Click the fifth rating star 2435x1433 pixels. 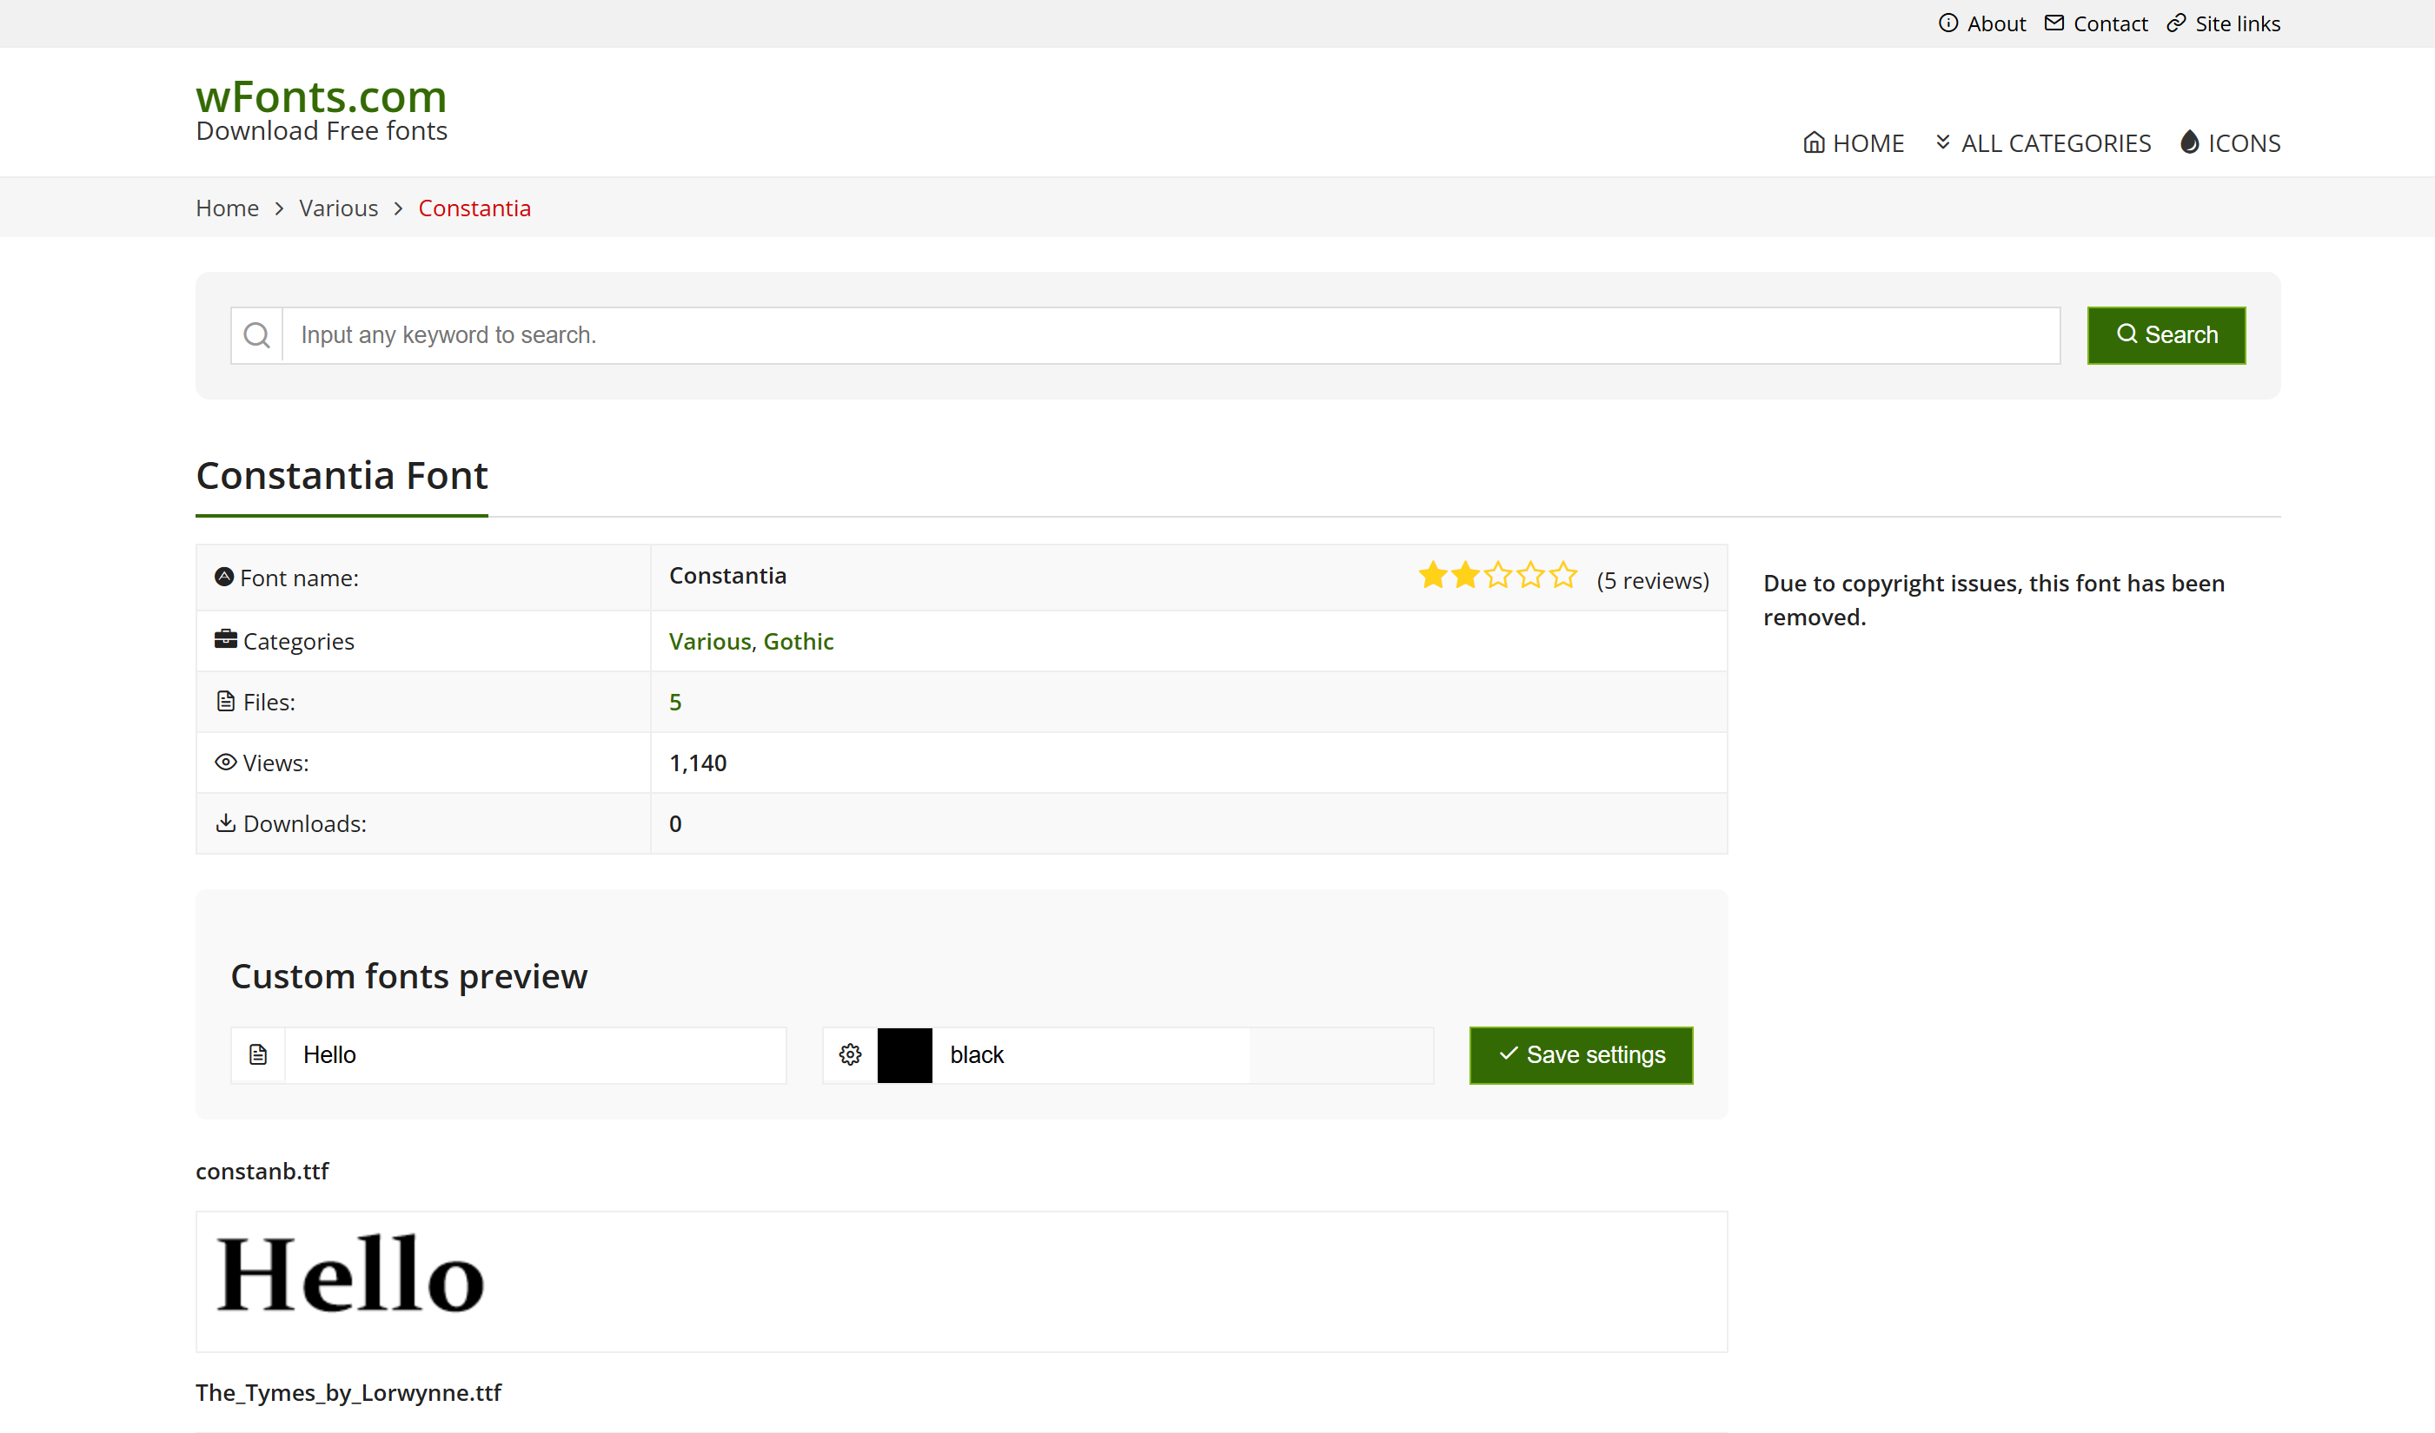tap(1563, 576)
